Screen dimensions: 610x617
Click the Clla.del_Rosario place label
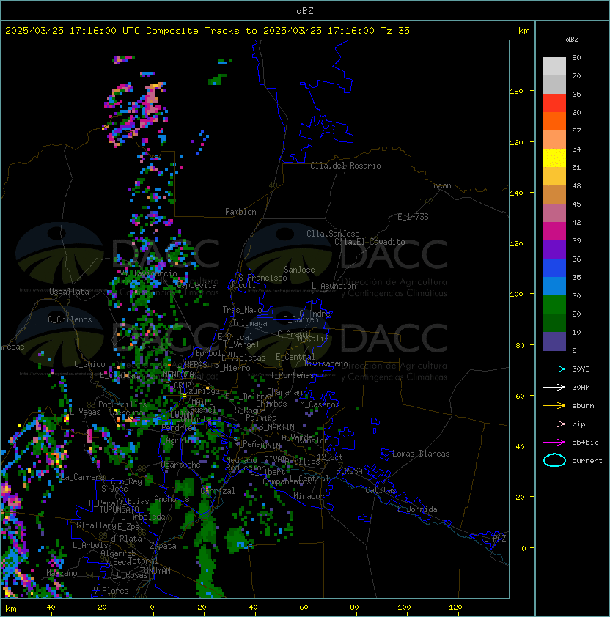point(345,166)
